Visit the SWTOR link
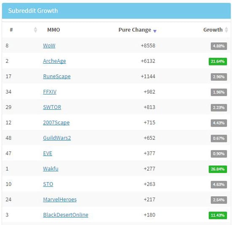 pos(52,107)
